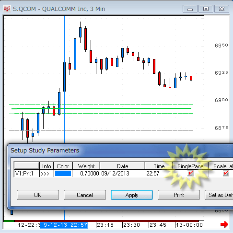Click the 13-00:00 time axis label
Screen dimensions: 233x233
coord(189,225)
